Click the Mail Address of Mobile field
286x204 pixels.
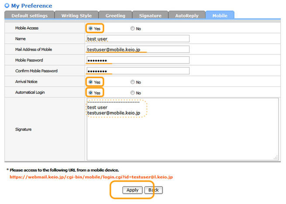(138, 50)
